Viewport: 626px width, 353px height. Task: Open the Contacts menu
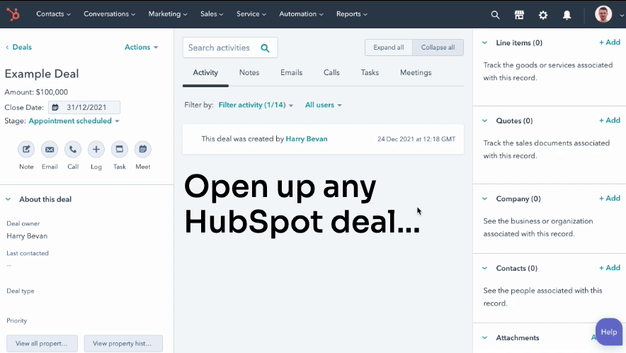(53, 14)
